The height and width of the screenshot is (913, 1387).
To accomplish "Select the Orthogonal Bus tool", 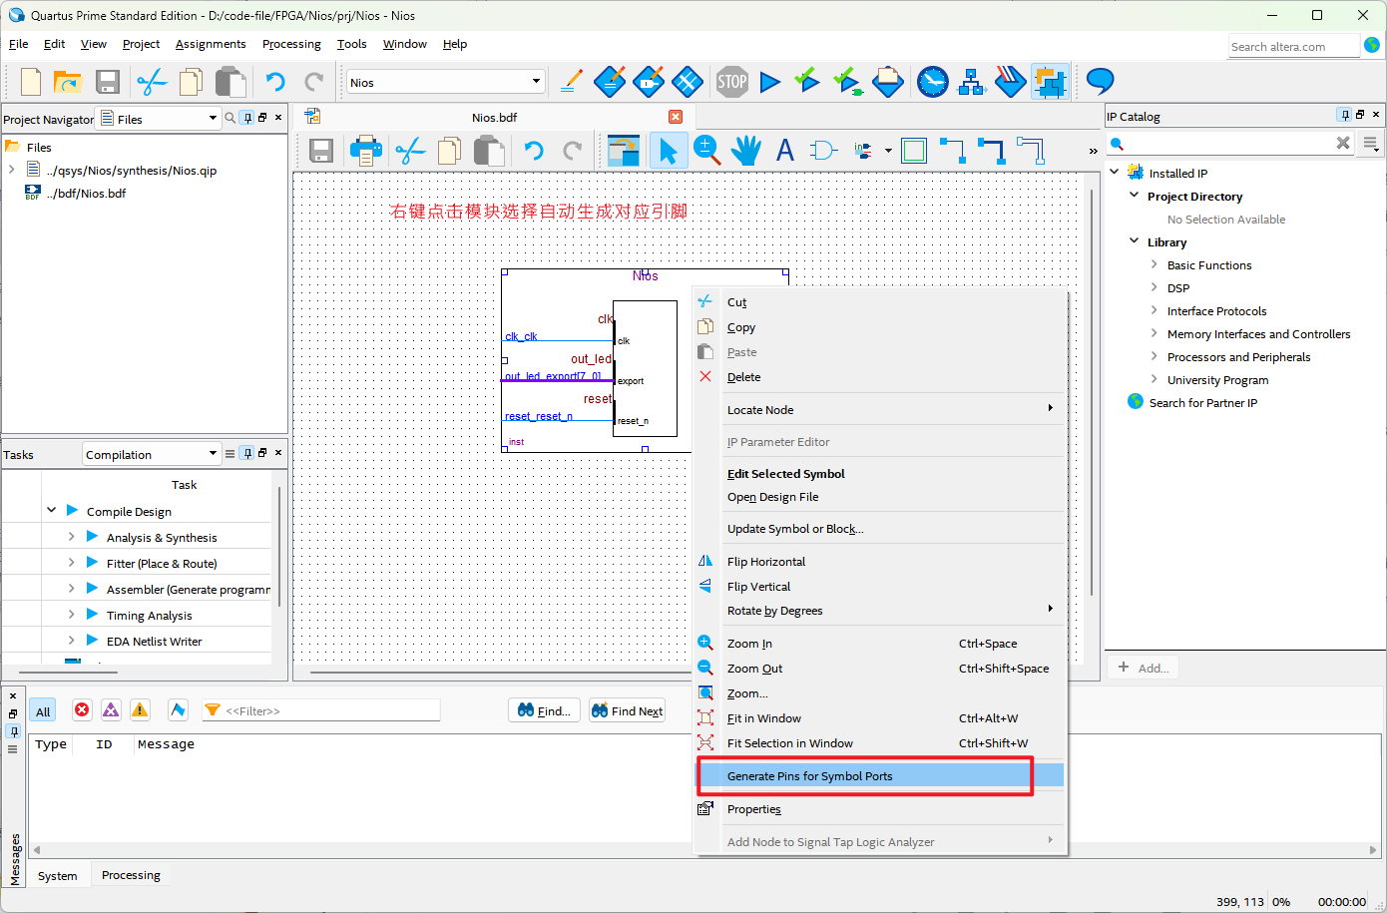I will [x=991, y=151].
